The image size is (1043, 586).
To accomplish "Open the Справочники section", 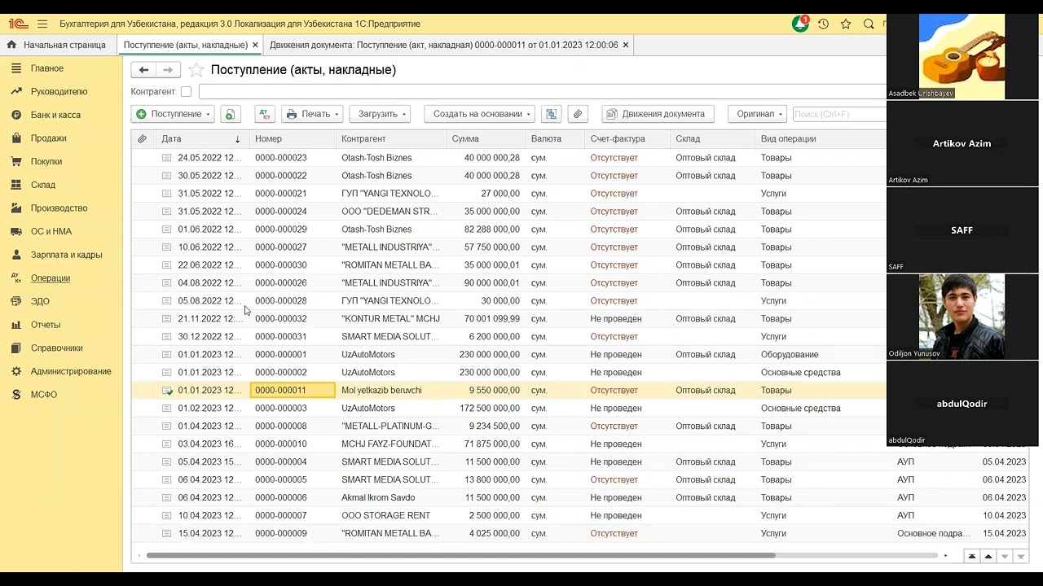I will 56,348.
